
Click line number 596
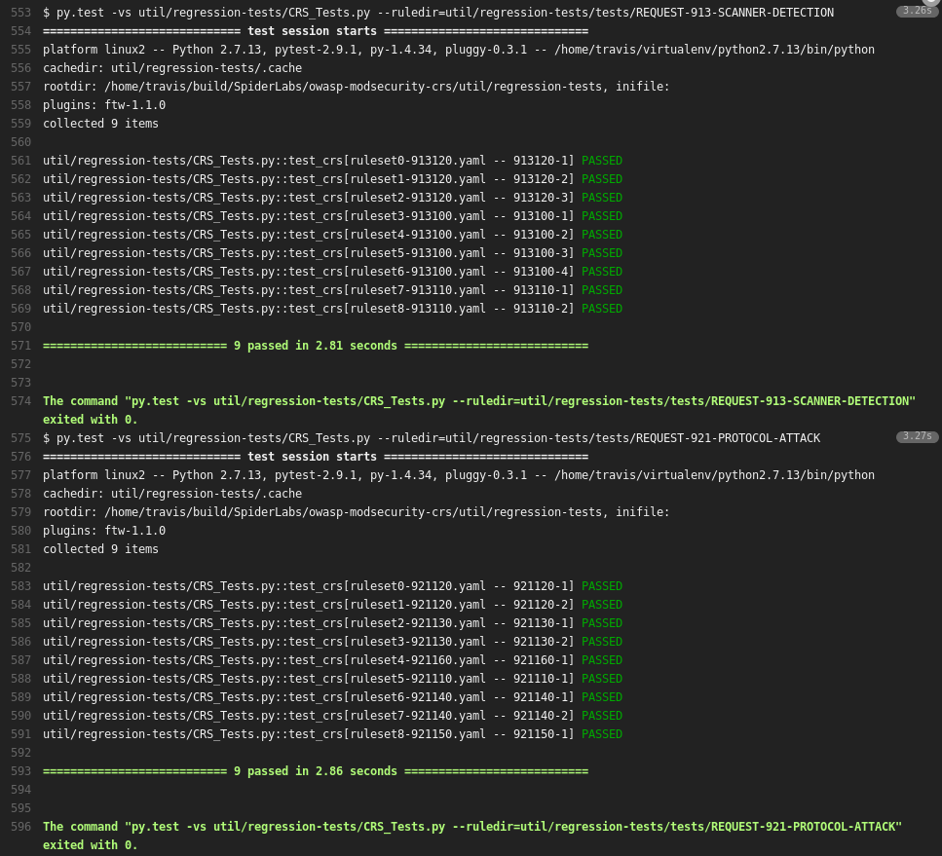click(20, 827)
